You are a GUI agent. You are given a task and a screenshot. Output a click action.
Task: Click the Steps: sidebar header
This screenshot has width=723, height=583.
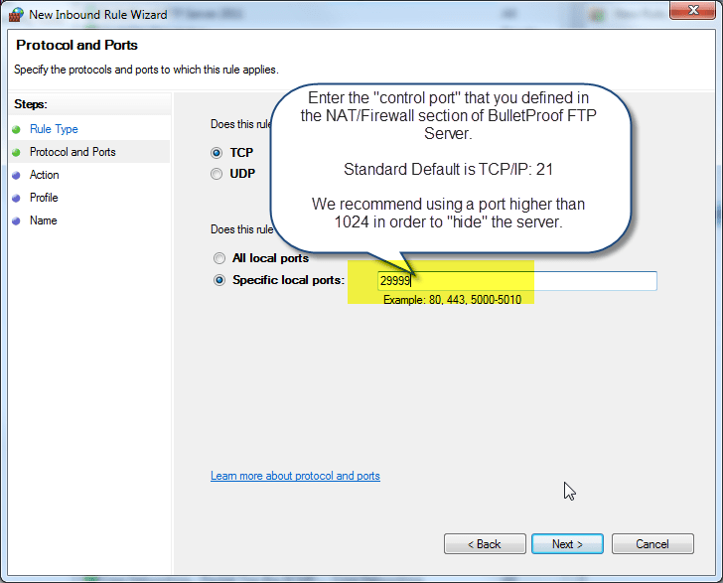coord(31,104)
